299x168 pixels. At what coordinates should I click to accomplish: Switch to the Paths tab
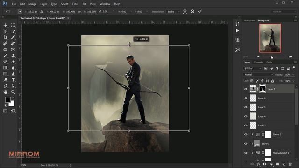click(x=269, y=62)
